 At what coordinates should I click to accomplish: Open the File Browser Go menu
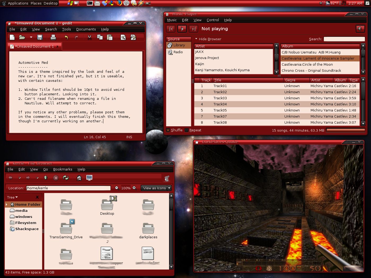click(46, 169)
